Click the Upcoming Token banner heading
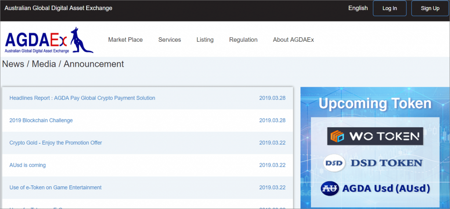 (375, 104)
